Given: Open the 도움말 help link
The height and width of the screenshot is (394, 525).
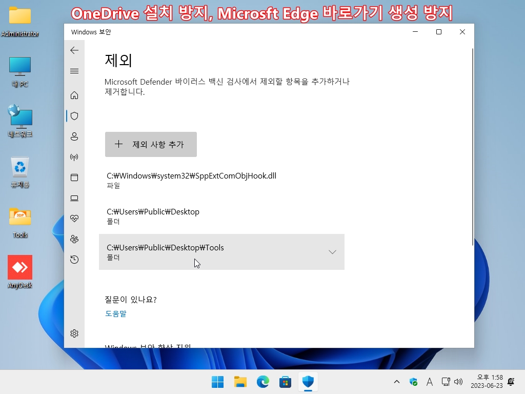Looking at the screenshot, I should [115, 313].
